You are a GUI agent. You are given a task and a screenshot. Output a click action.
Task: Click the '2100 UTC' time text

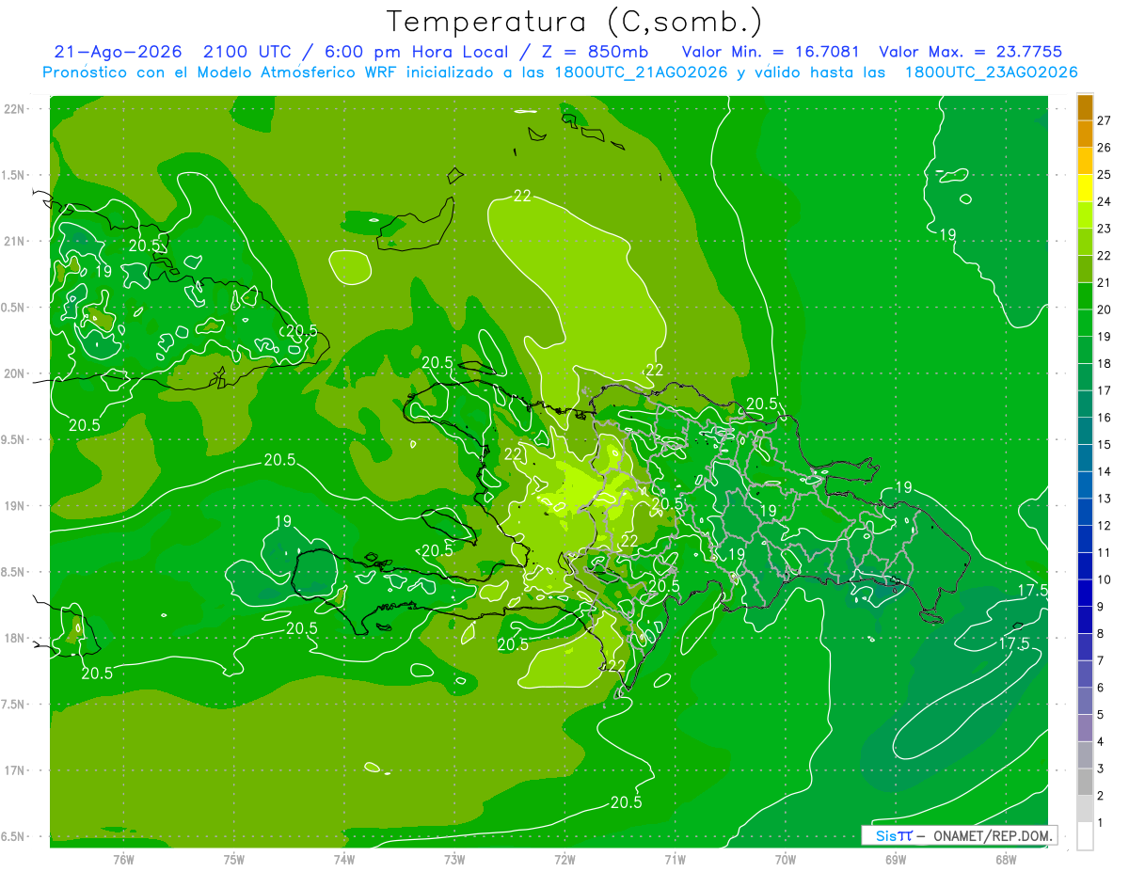tap(249, 53)
